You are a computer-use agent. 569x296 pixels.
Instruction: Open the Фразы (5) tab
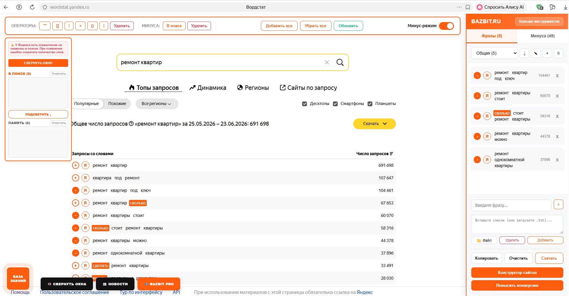click(492, 36)
